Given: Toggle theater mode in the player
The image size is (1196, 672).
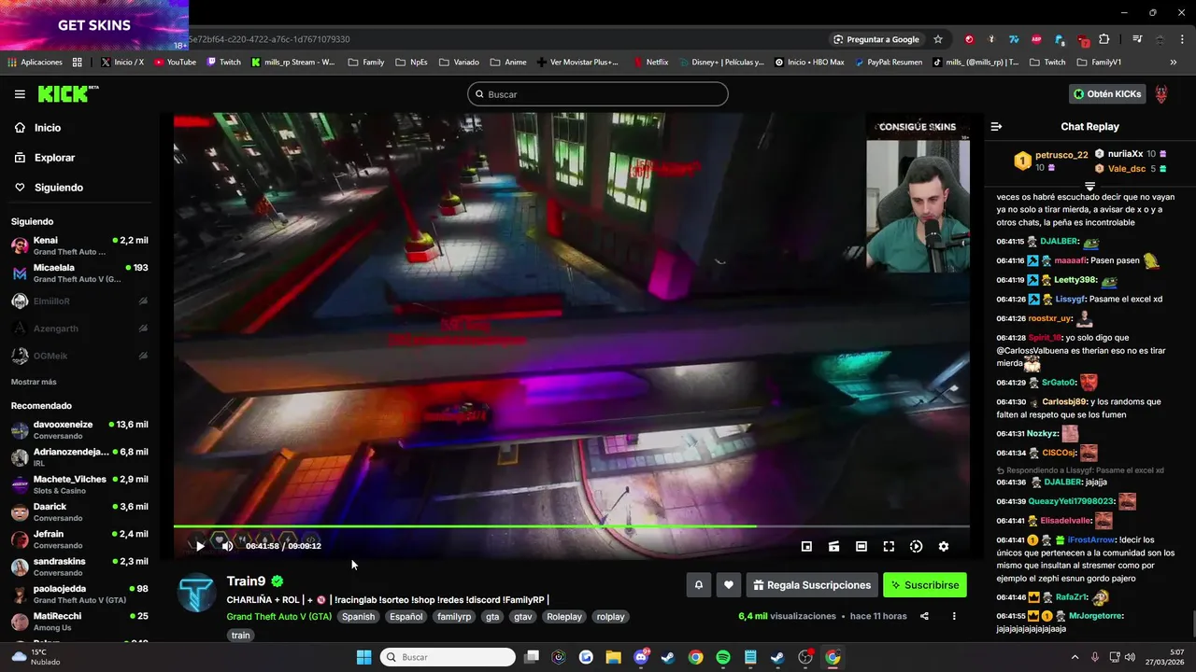Looking at the screenshot, I should point(861,547).
